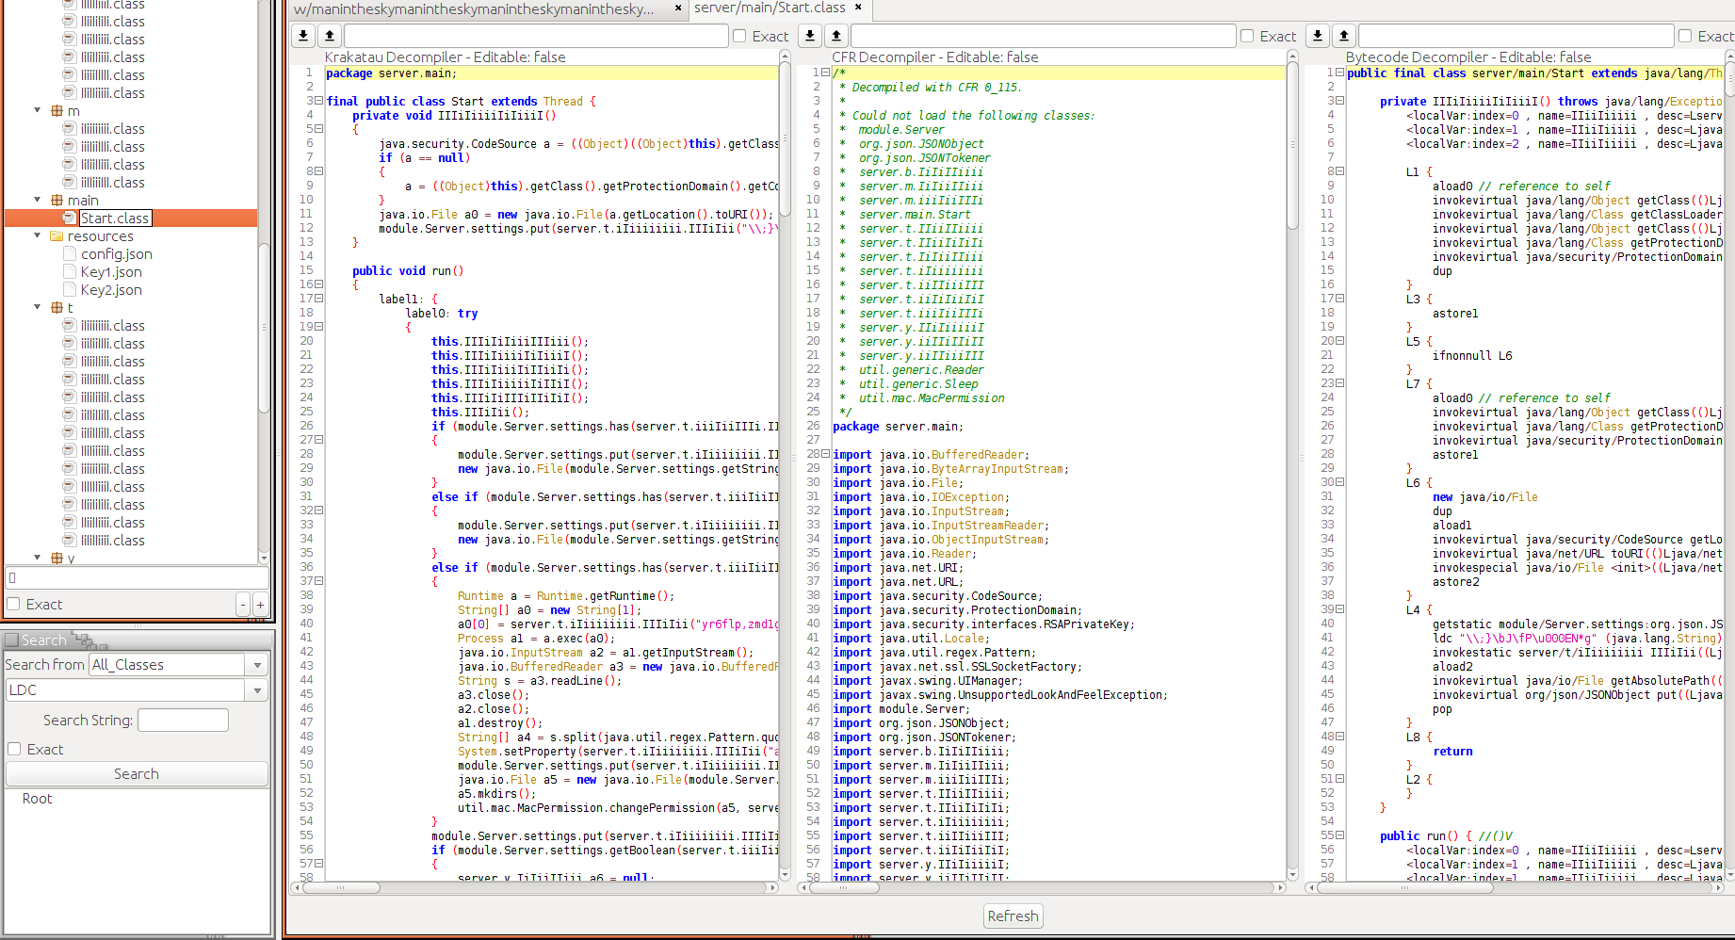Switch to the w/maninthesky... tab

coord(474,8)
